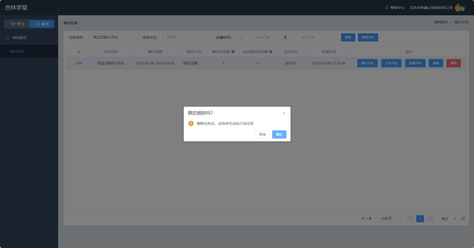This screenshot has height=248, width=474.
Task: Open 随访记录 for task 104
Action: pyautogui.click(x=368, y=63)
